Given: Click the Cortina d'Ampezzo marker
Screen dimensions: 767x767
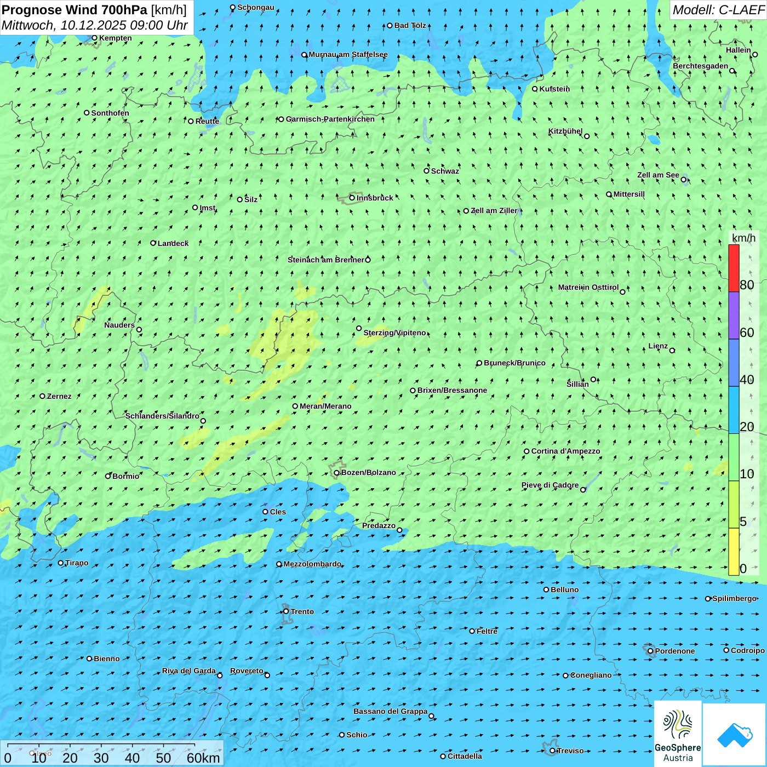Looking at the screenshot, I should (x=527, y=451).
